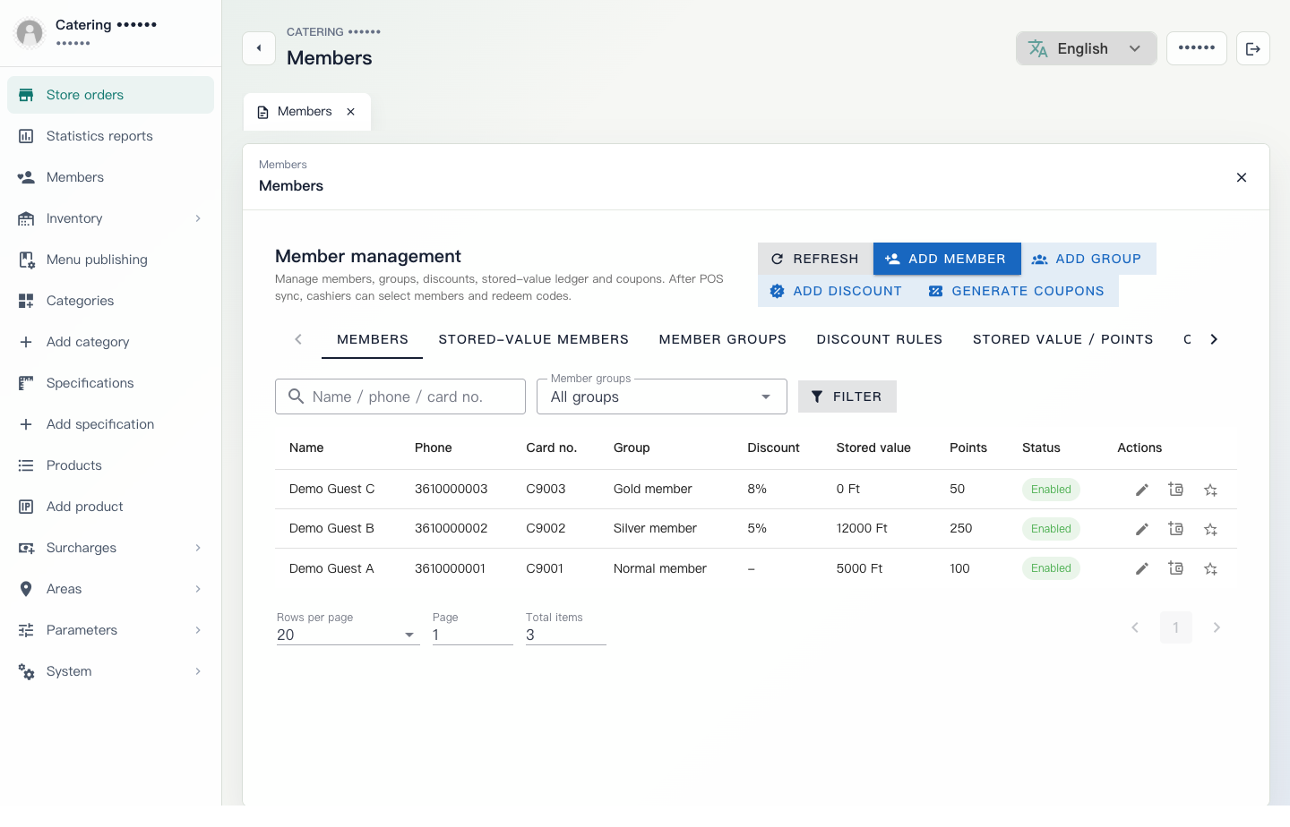The image size is (1290, 827).
Task: Click star icon in Demo Guest C row
Action: [x=1210, y=490]
